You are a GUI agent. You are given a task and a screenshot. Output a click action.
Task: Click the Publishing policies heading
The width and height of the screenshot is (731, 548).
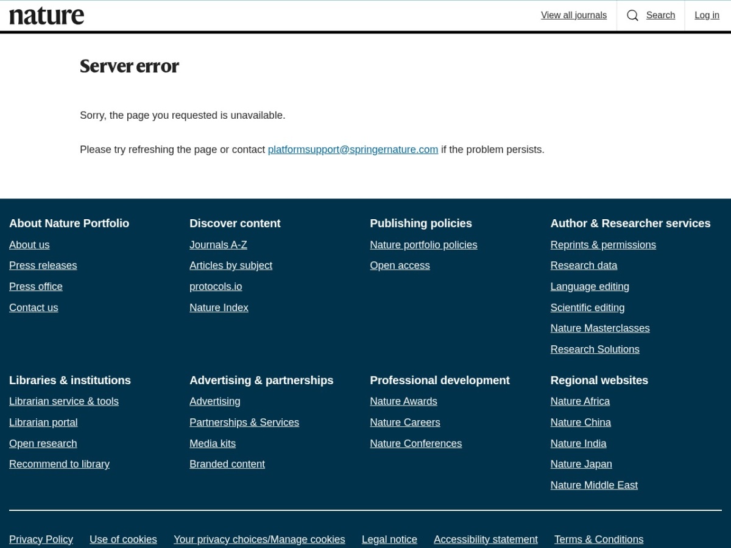point(421,223)
